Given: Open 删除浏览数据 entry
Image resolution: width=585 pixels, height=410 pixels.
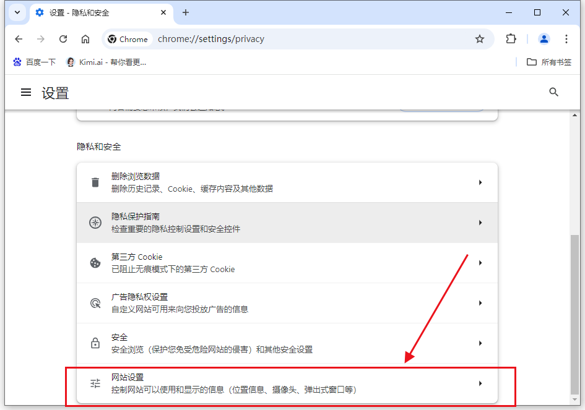Looking at the screenshot, I should 287,182.
